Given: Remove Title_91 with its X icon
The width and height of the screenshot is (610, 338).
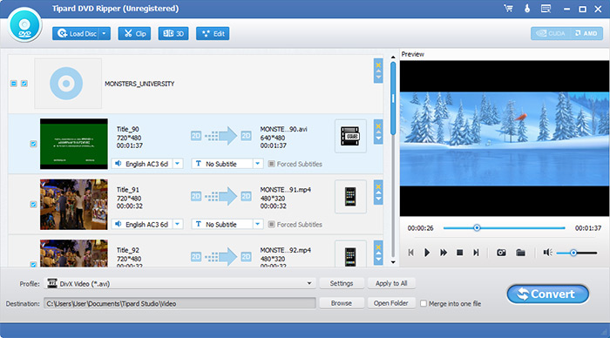Looking at the screenshot, I should (x=378, y=186).
